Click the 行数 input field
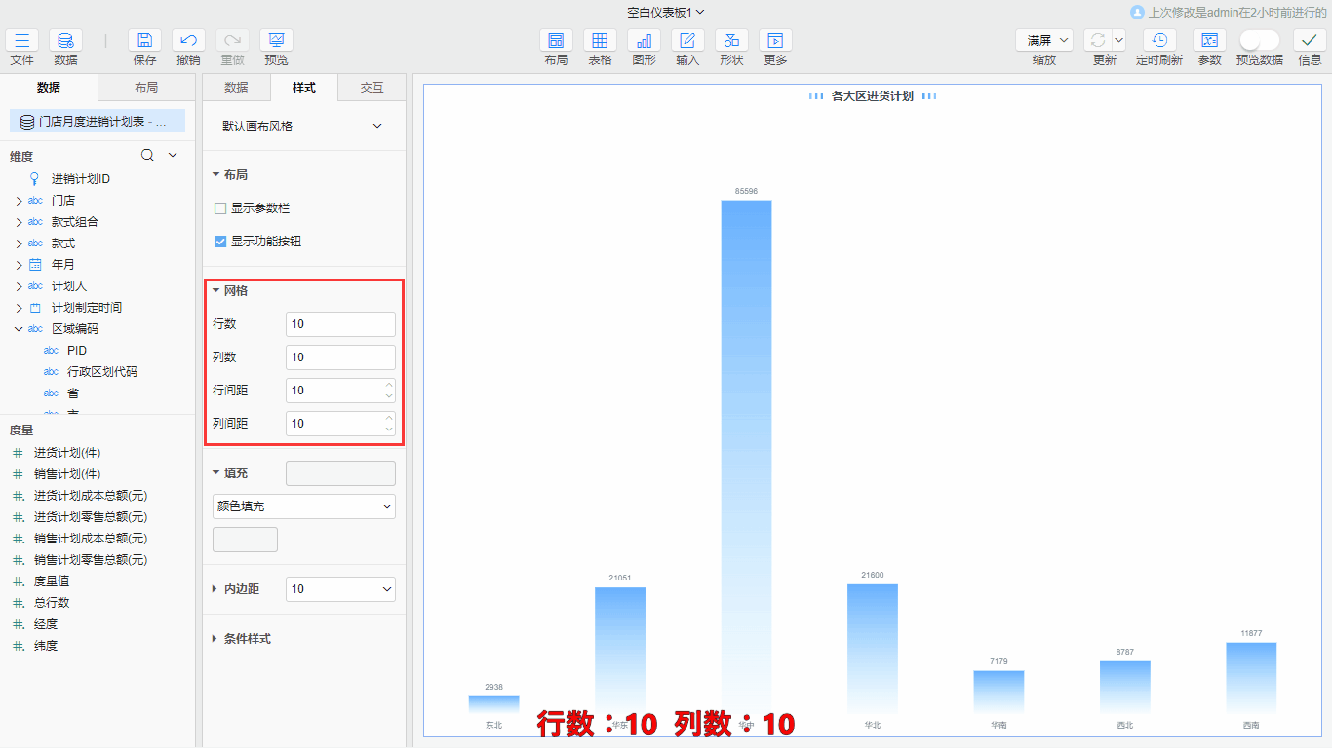The width and height of the screenshot is (1332, 748). pos(340,324)
